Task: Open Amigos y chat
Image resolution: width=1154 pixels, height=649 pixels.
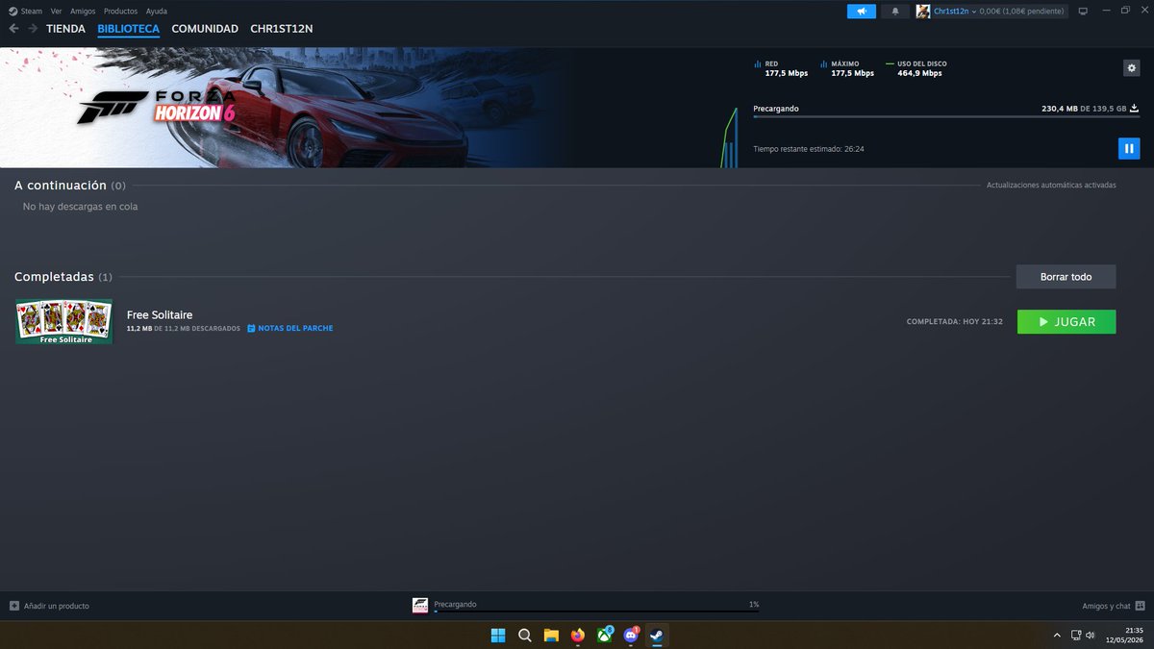Action: (1106, 606)
